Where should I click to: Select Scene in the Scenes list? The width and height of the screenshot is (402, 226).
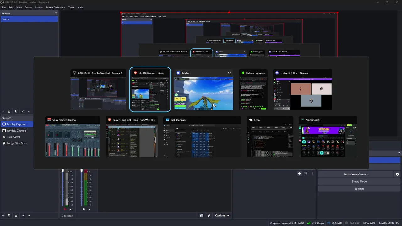pyautogui.click(x=29, y=19)
